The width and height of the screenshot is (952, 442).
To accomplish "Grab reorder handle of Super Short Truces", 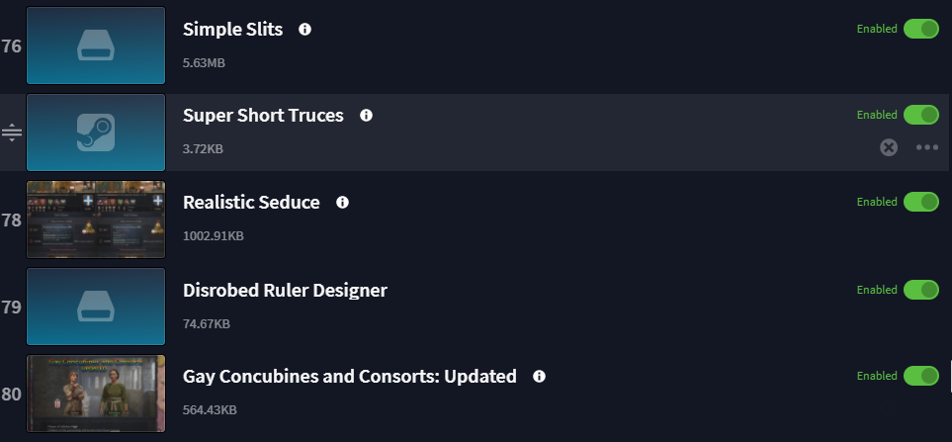I will tap(12, 133).
